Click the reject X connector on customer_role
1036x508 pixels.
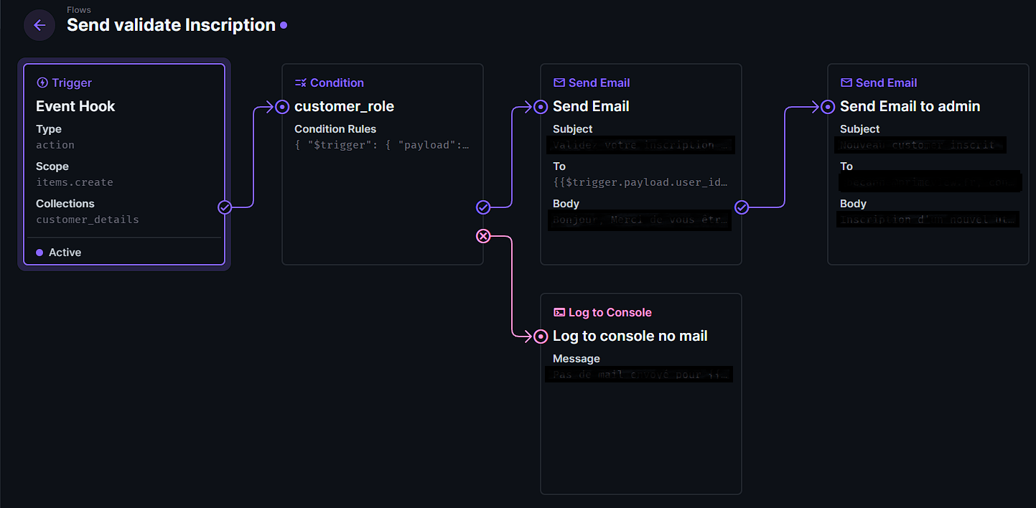click(483, 236)
